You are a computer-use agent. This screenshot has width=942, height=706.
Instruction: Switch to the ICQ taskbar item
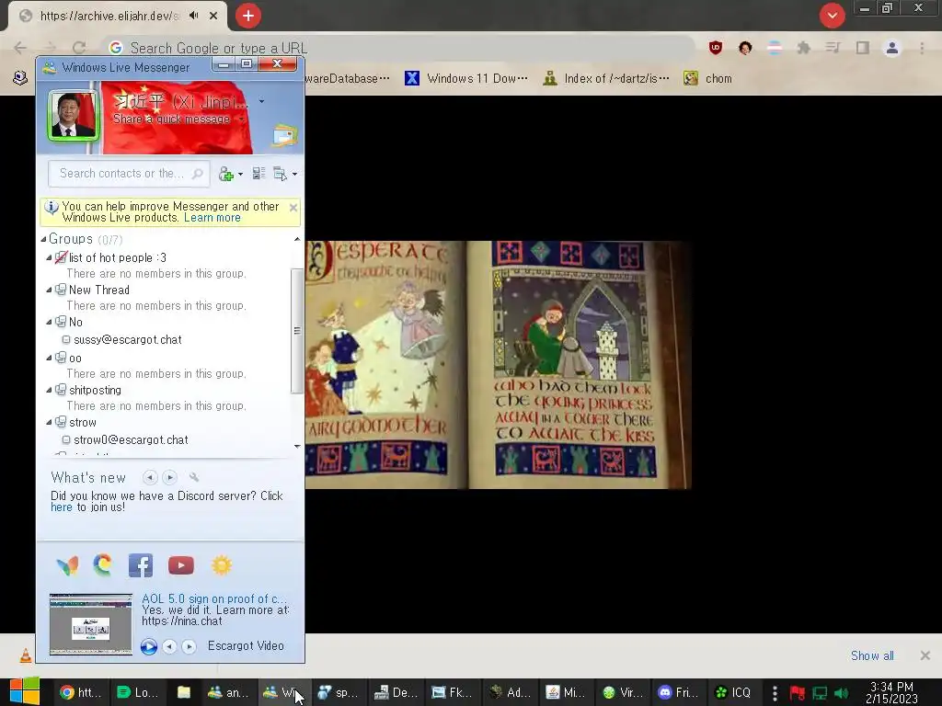coord(733,692)
